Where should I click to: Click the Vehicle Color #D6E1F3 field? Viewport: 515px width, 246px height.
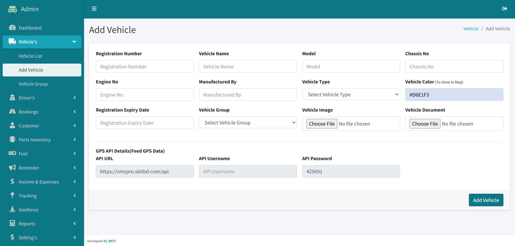coord(454,95)
